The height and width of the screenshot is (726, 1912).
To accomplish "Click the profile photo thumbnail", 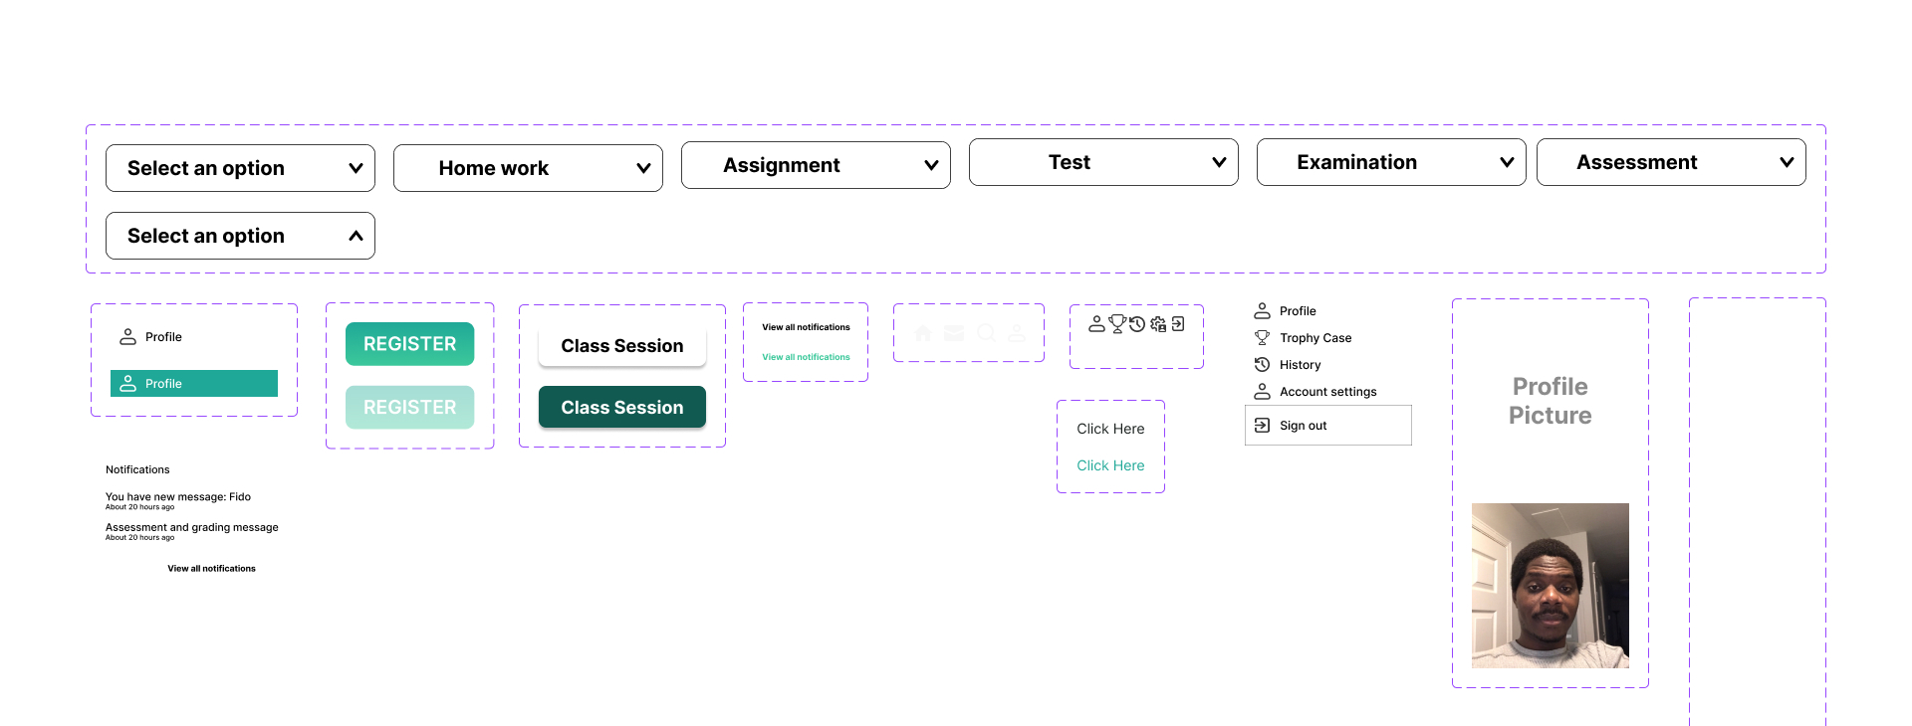I will (1550, 585).
